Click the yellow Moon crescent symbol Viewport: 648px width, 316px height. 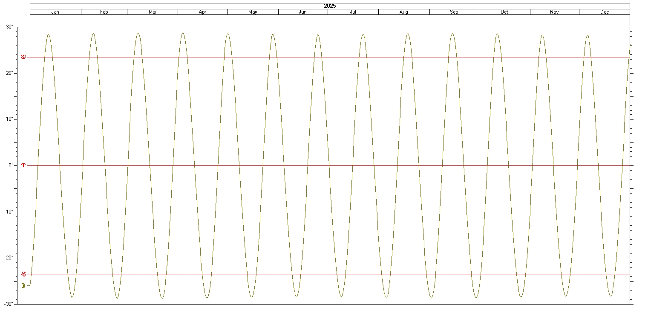pyautogui.click(x=23, y=285)
